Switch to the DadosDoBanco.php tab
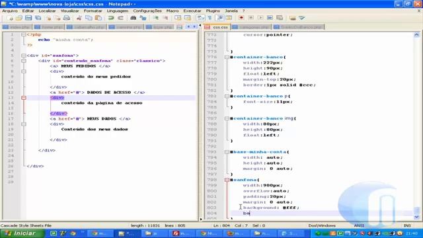Image resolution: width=423 pixels, height=238 pixels. [x=298, y=27]
